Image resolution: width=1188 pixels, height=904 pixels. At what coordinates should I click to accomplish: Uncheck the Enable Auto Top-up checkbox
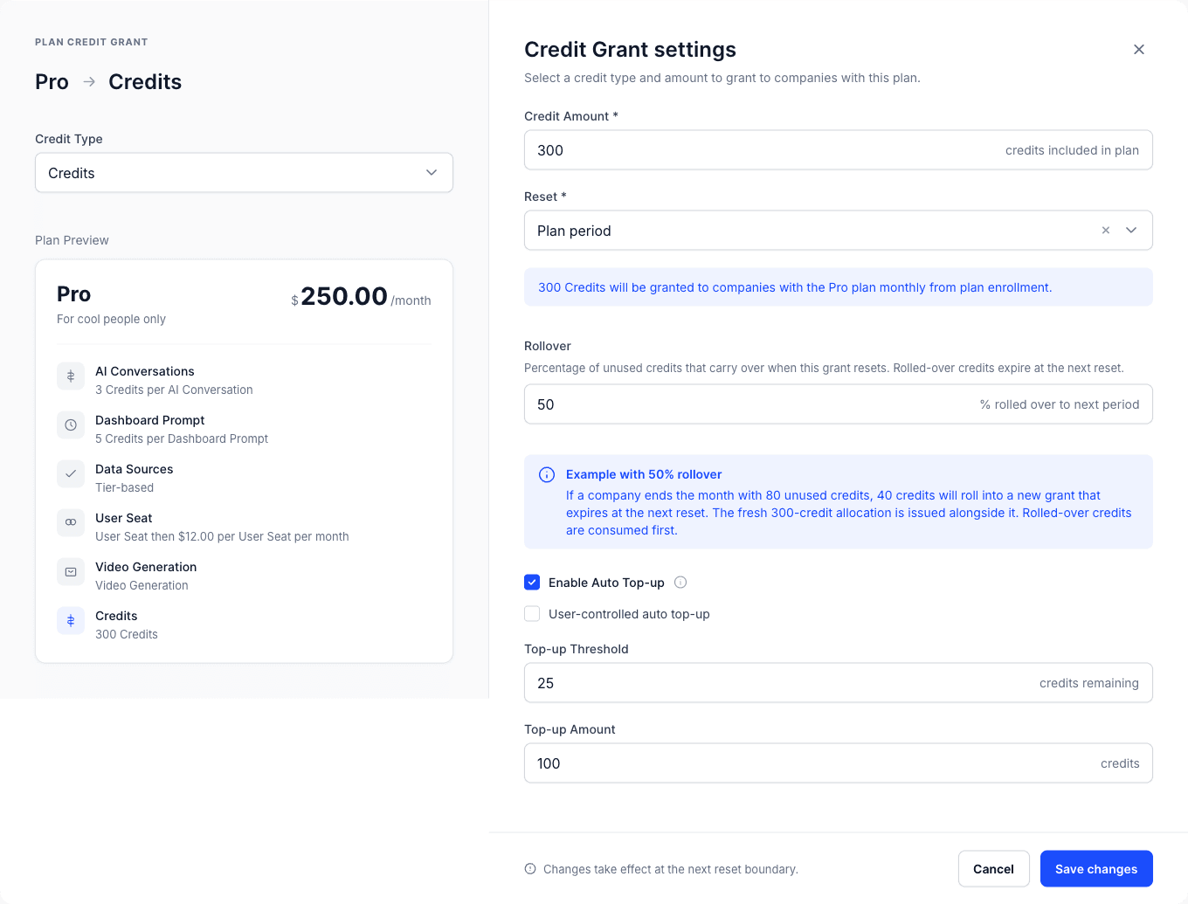click(x=532, y=583)
